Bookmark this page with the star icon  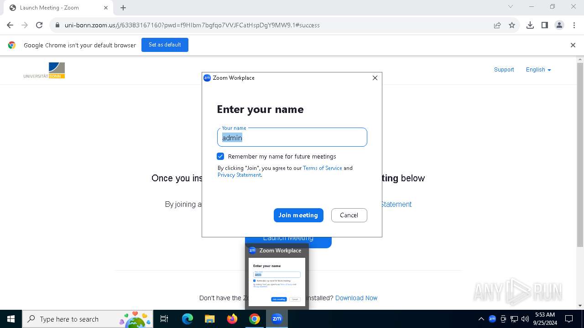[512, 25]
